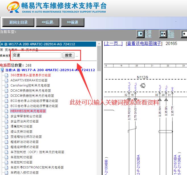Click the document icon of ADAPTIVEBRAKE功能图

[x=7, y=81]
